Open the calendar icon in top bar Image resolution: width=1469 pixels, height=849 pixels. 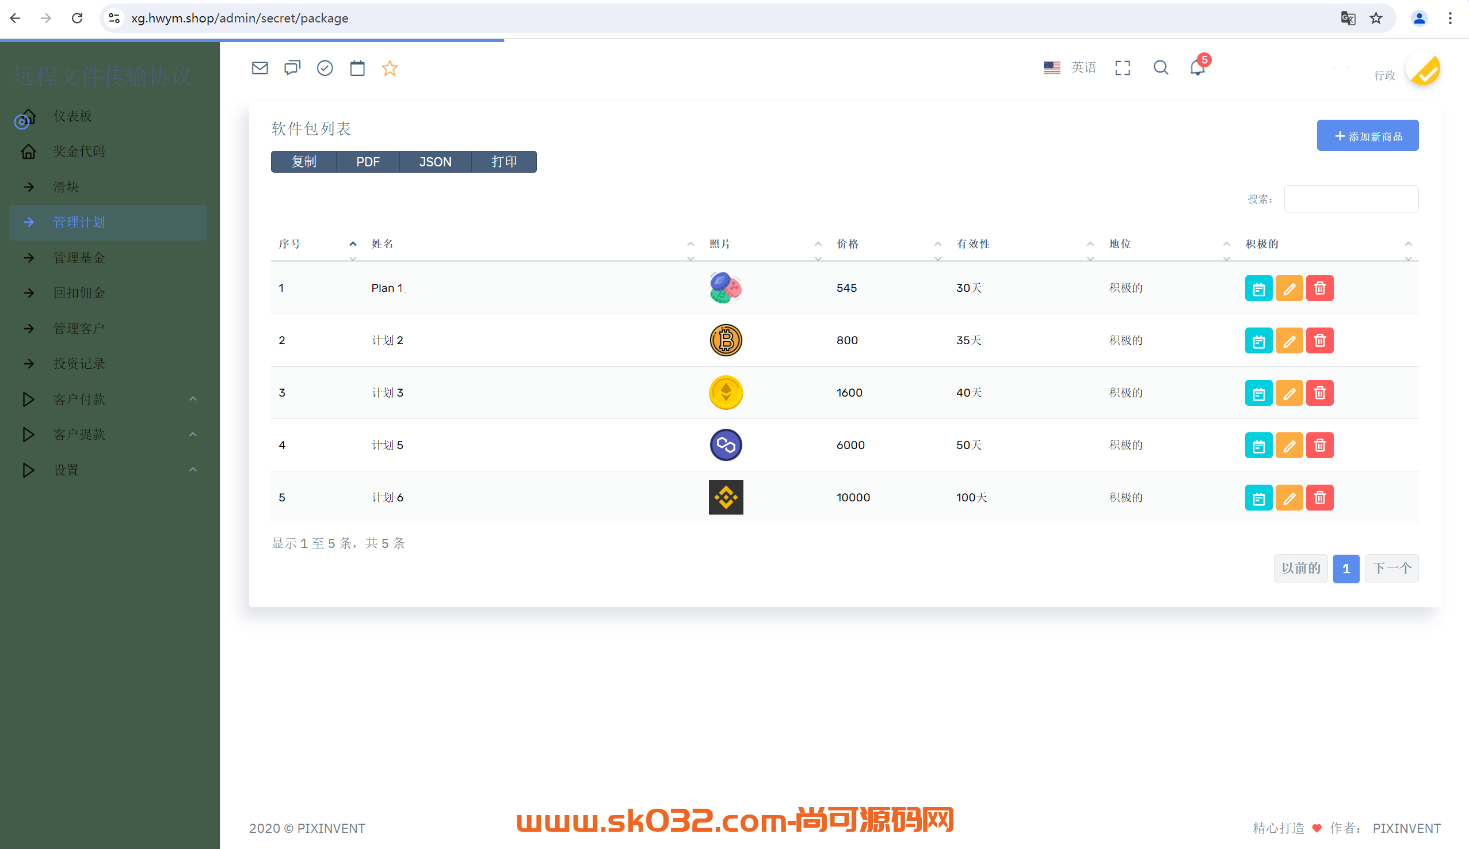[357, 68]
